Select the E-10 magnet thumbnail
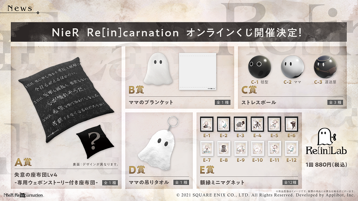This screenshot has height=201, width=358. click(x=257, y=149)
